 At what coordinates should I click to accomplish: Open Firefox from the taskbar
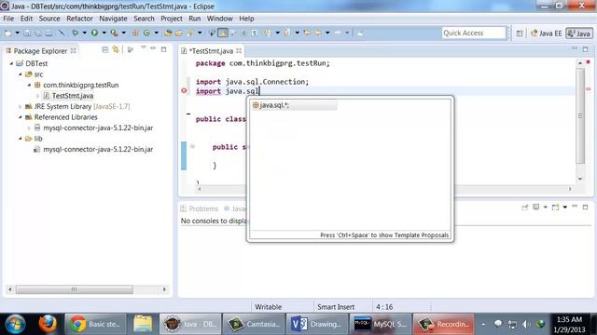tap(48, 324)
